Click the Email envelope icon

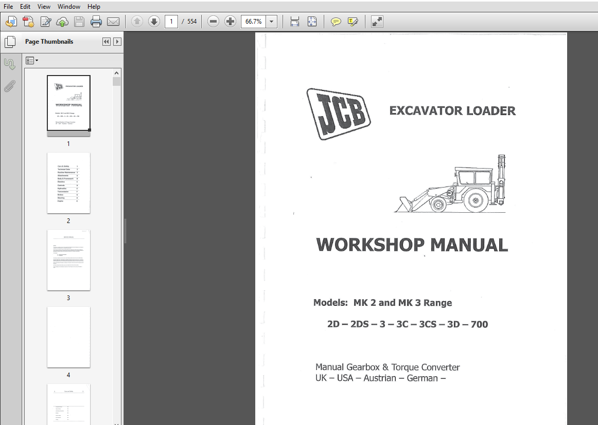[113, 22]
